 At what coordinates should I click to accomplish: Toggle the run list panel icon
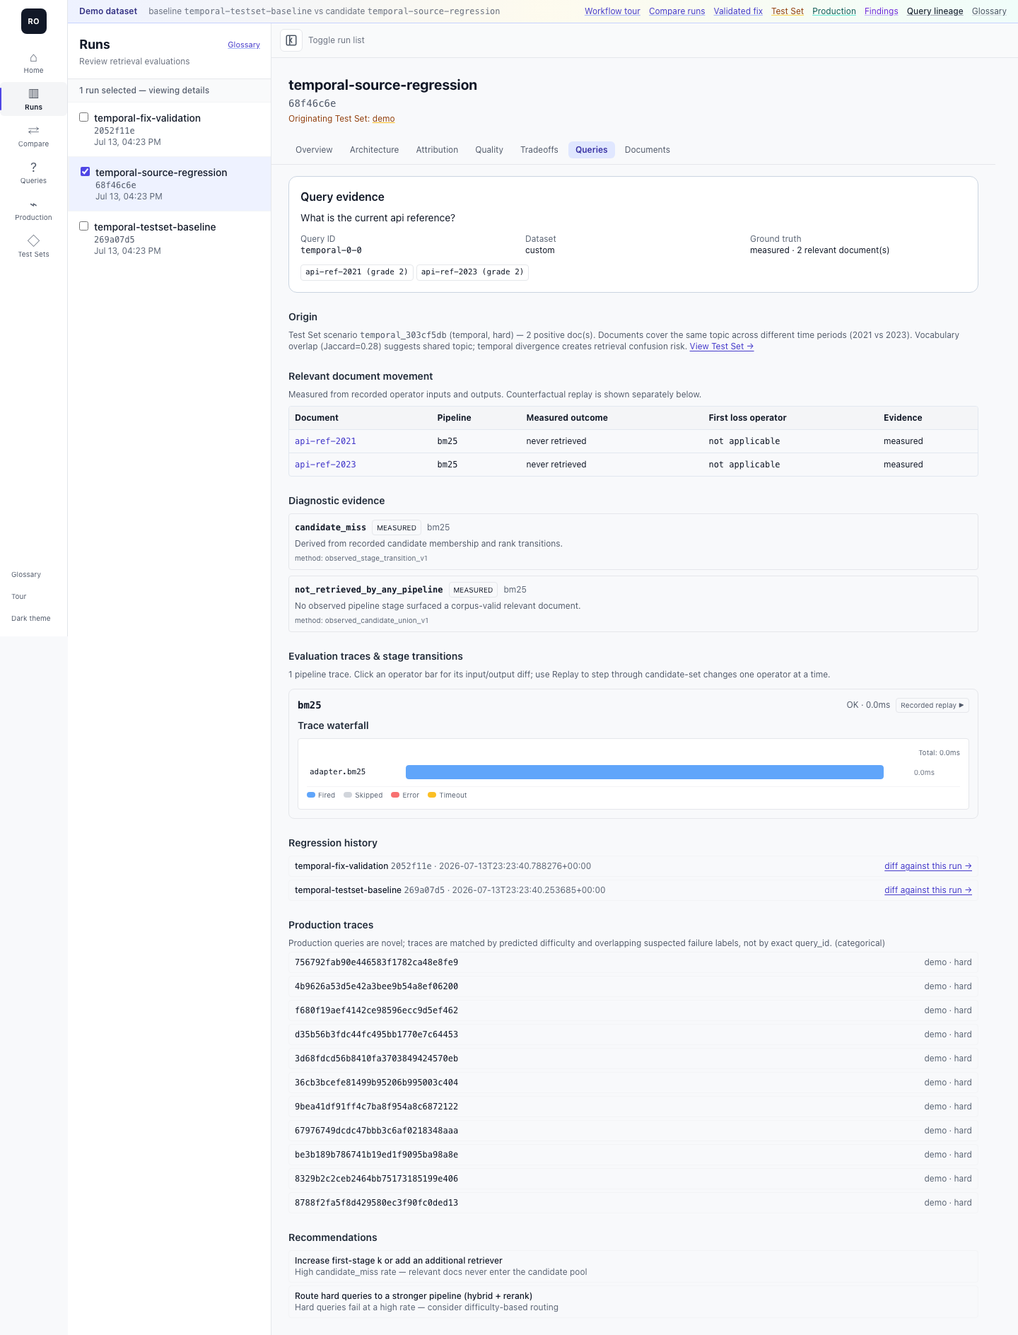291,40
